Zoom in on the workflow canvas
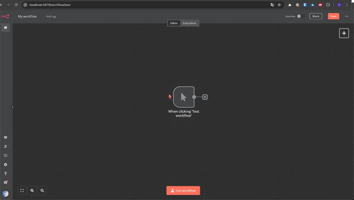Viewport: 354px width, 200px height. click(32, 191)
